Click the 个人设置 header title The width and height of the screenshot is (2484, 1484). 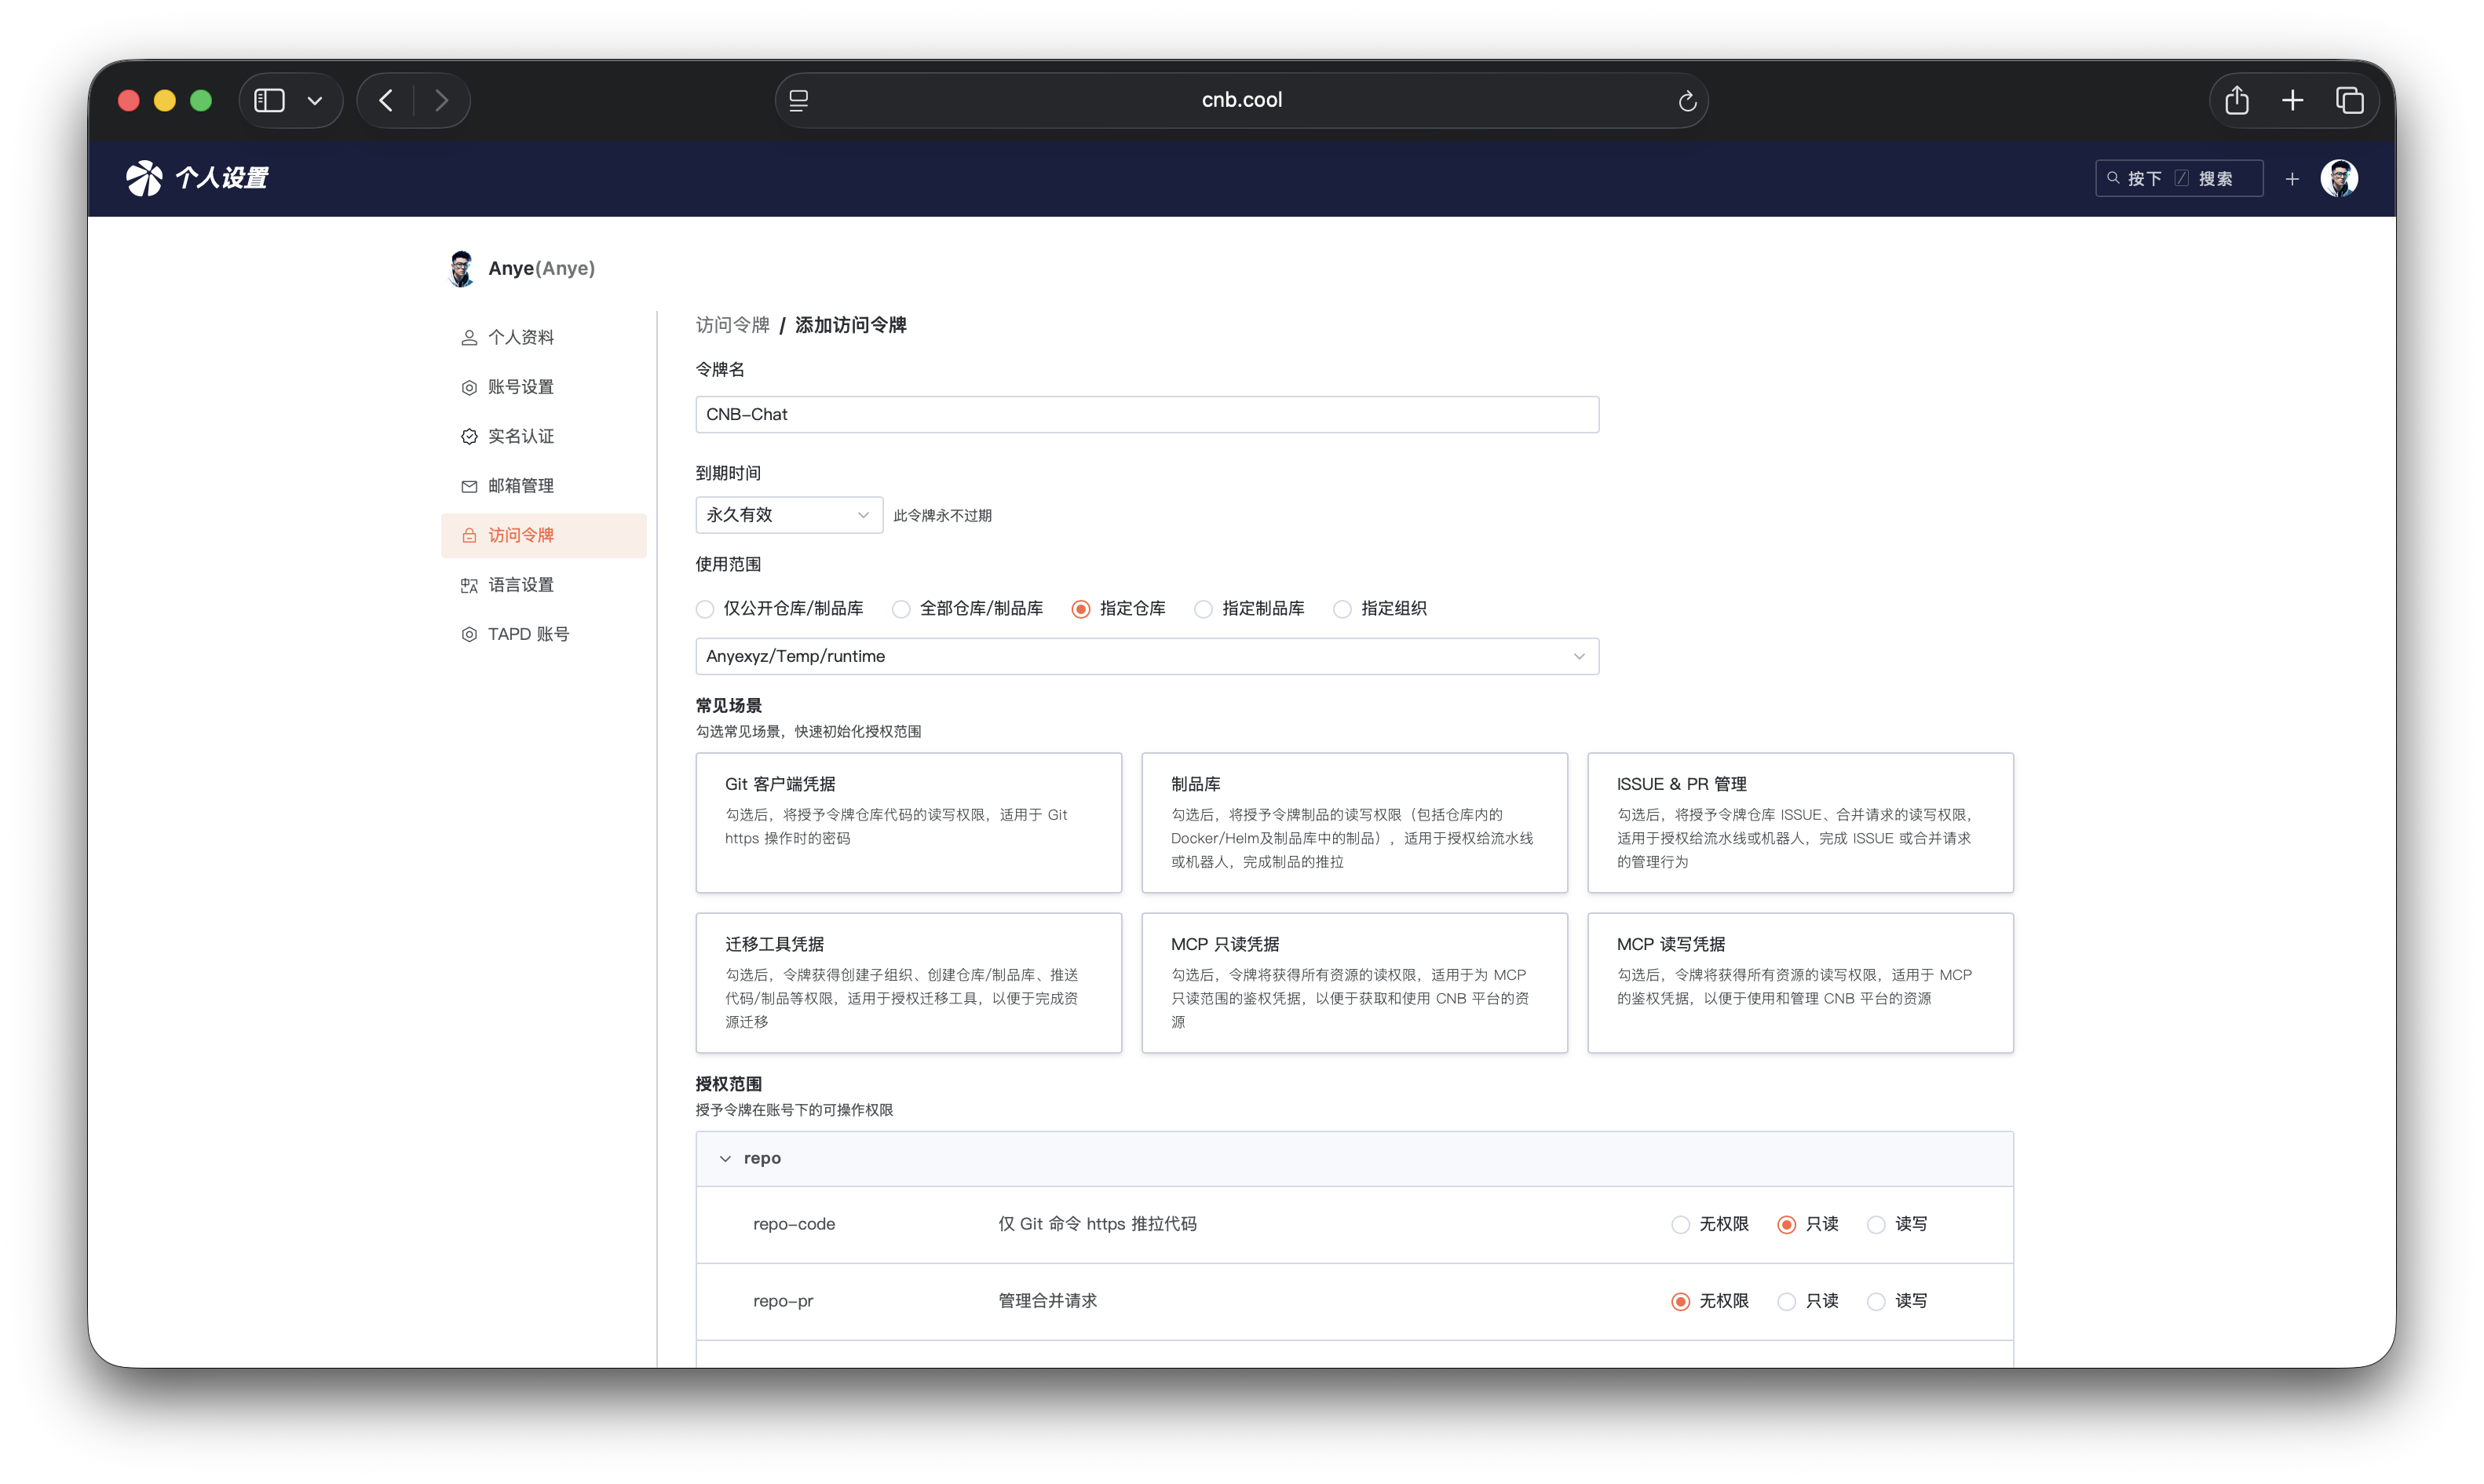click(222, 178)
